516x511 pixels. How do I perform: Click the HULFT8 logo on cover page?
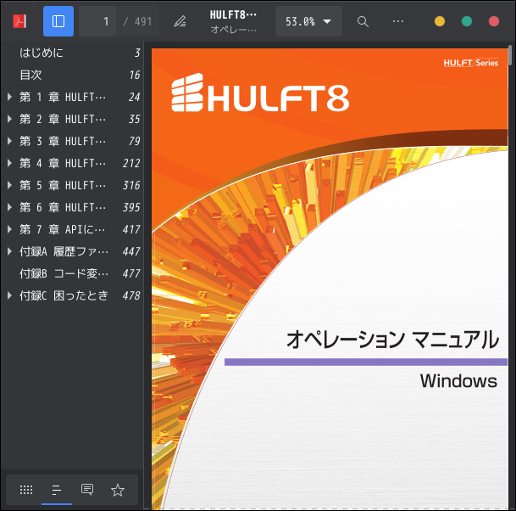[x=260, y=93]
